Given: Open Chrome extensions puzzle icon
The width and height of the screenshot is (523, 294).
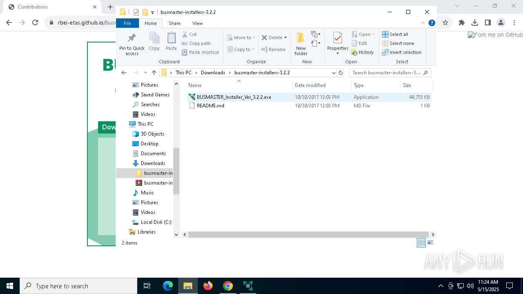Looking at the screenshot, I should point(462,22).
